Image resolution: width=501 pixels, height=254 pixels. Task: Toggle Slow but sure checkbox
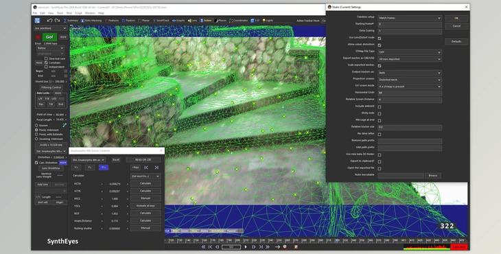coord(46,59)
